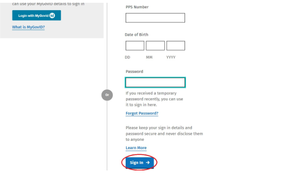The width and height of the screenshot is (297, 186).
Task: Click the 'PPS Number' field label
Action: (137, 7)
